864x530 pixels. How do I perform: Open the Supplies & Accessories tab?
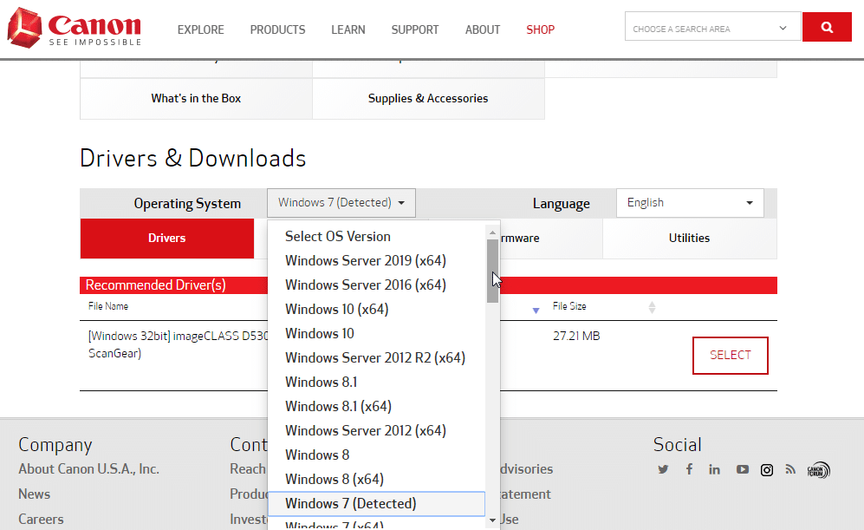click(428, 99)
